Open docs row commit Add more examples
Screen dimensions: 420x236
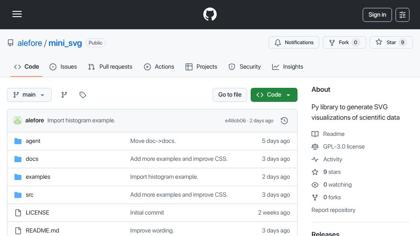(178, 159)
